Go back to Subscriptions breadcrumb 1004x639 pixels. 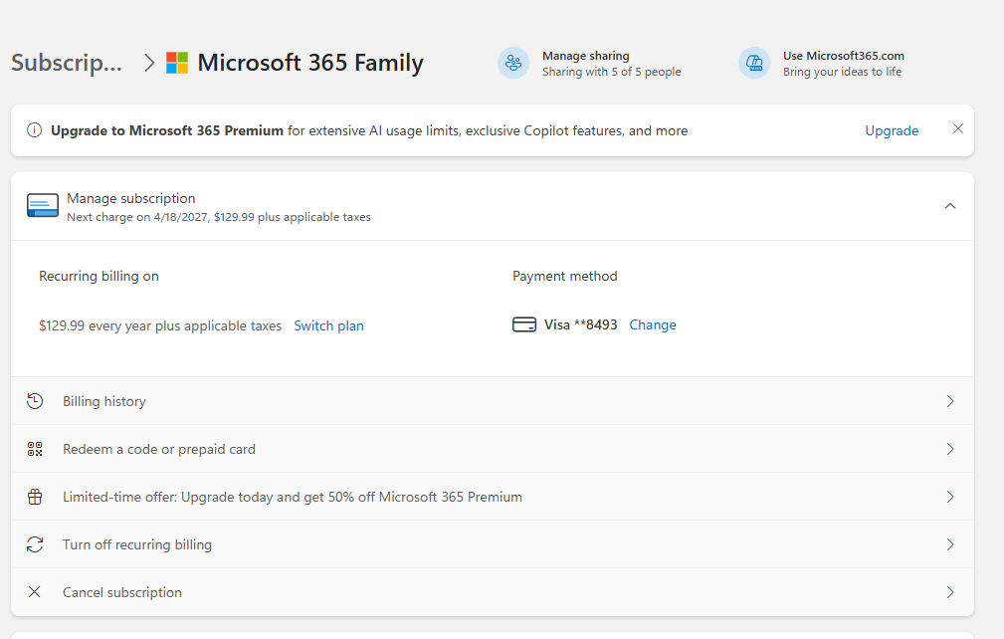[x=67, y=63]
